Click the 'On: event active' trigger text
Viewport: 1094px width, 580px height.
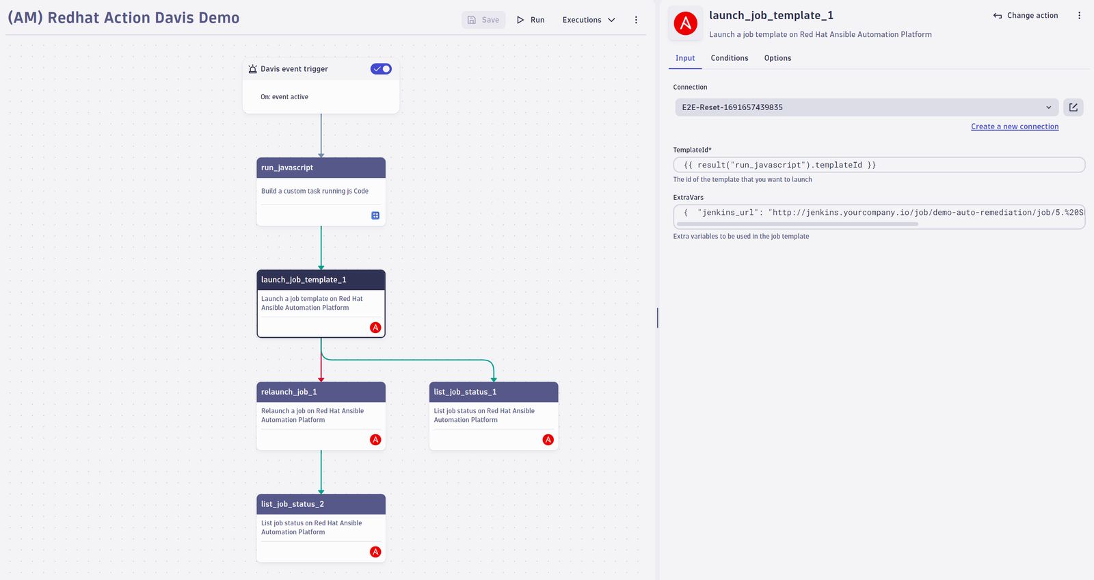pos(284,97)
